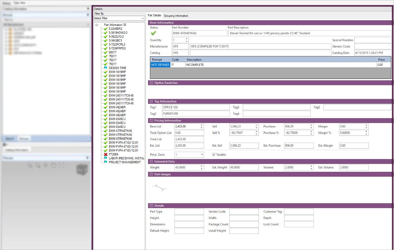This screenshot has height=250, width=394.
Task: Click the Special Number field
Action: (373, 40)
